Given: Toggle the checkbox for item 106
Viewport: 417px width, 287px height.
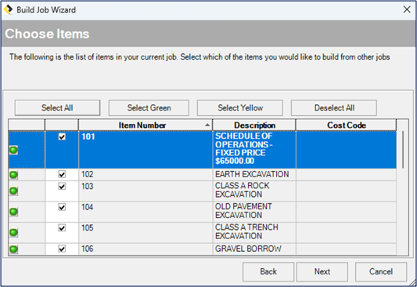Looking at the screenshot, I should click(62, 249).
